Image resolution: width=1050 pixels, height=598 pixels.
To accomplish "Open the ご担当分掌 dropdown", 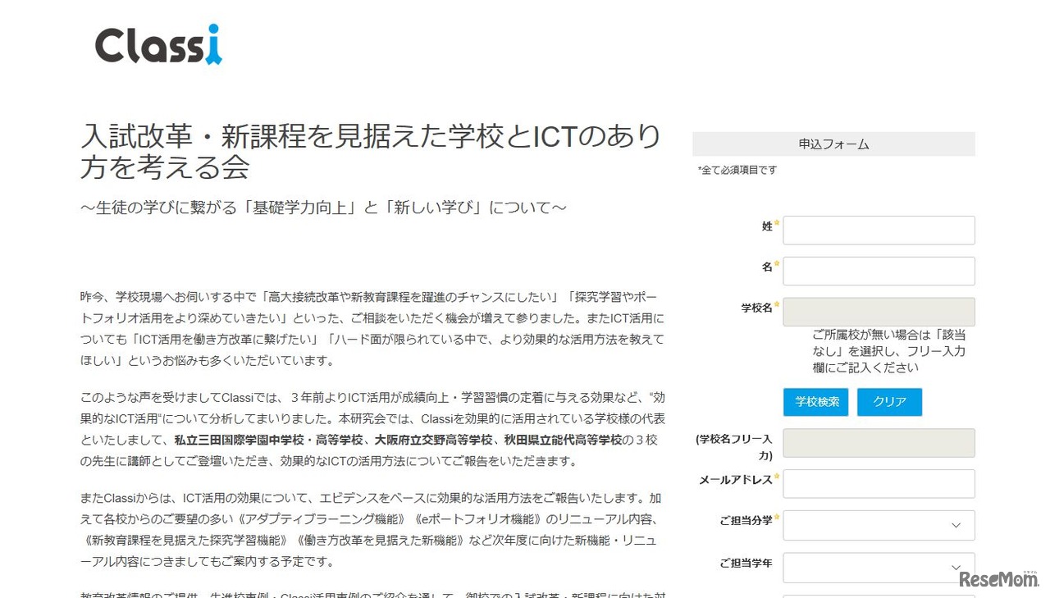I will (878, 525).
